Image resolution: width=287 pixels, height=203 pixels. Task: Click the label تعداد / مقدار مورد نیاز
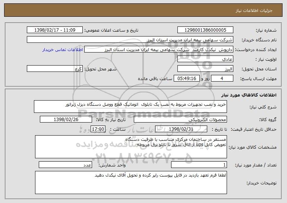point(256,165)
